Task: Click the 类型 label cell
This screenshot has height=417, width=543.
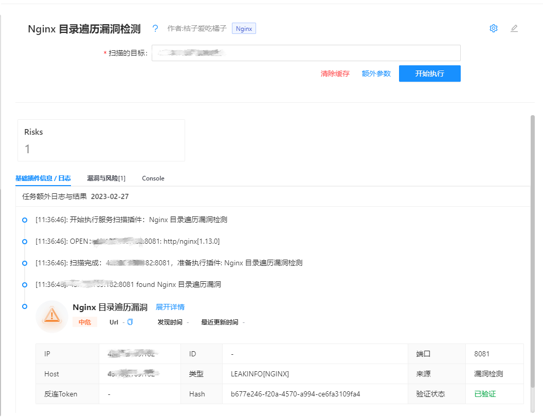Action: pyautogui.click(x=202, y=374)
